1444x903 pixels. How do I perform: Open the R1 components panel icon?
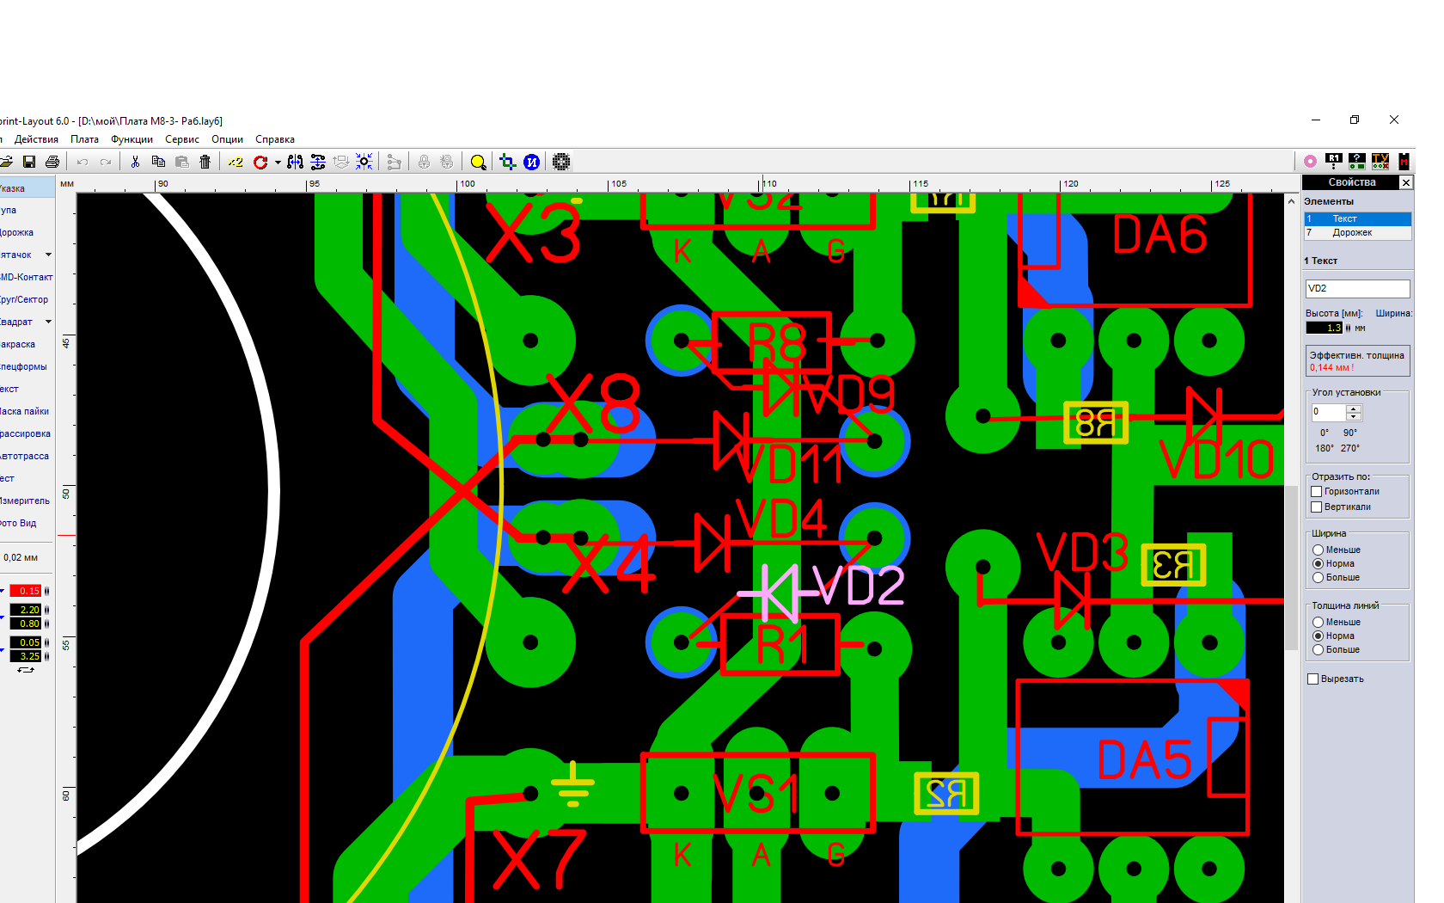(x=1334, y=161)
